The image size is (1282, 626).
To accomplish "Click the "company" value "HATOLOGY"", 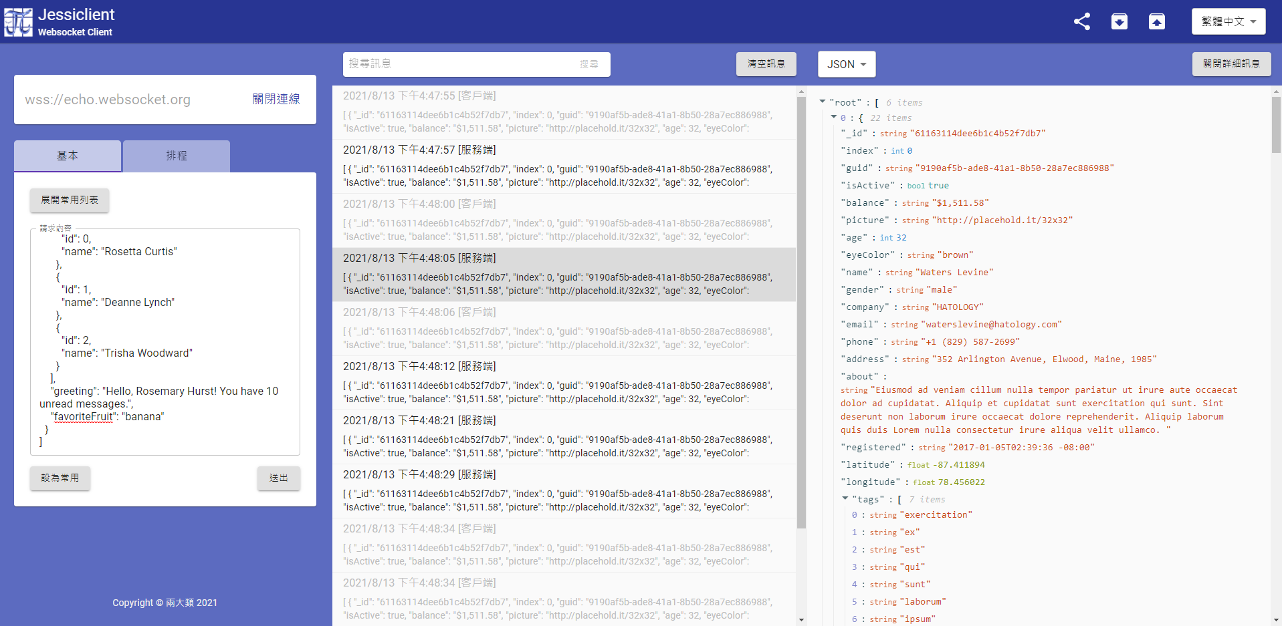I will pos(958,307).
